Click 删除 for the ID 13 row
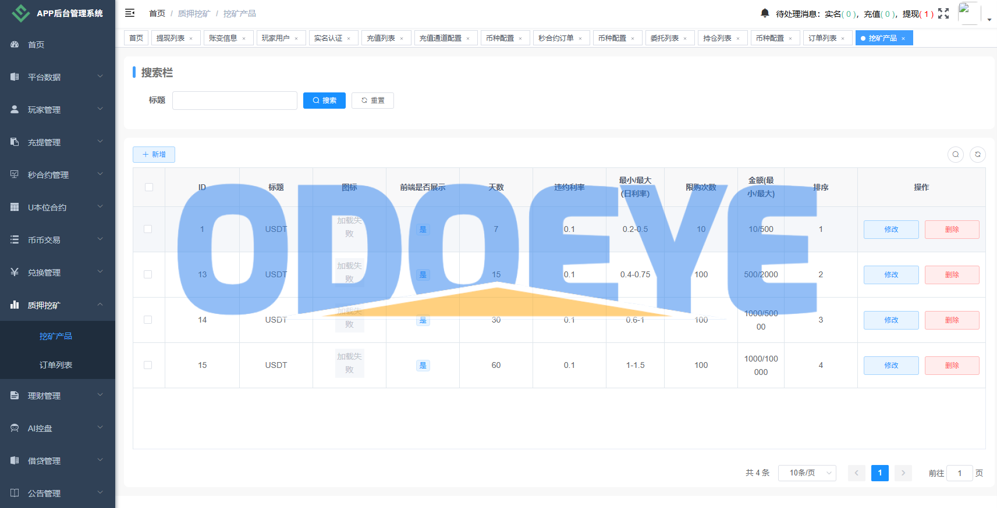The image size is (997, 508). (952, 275)
